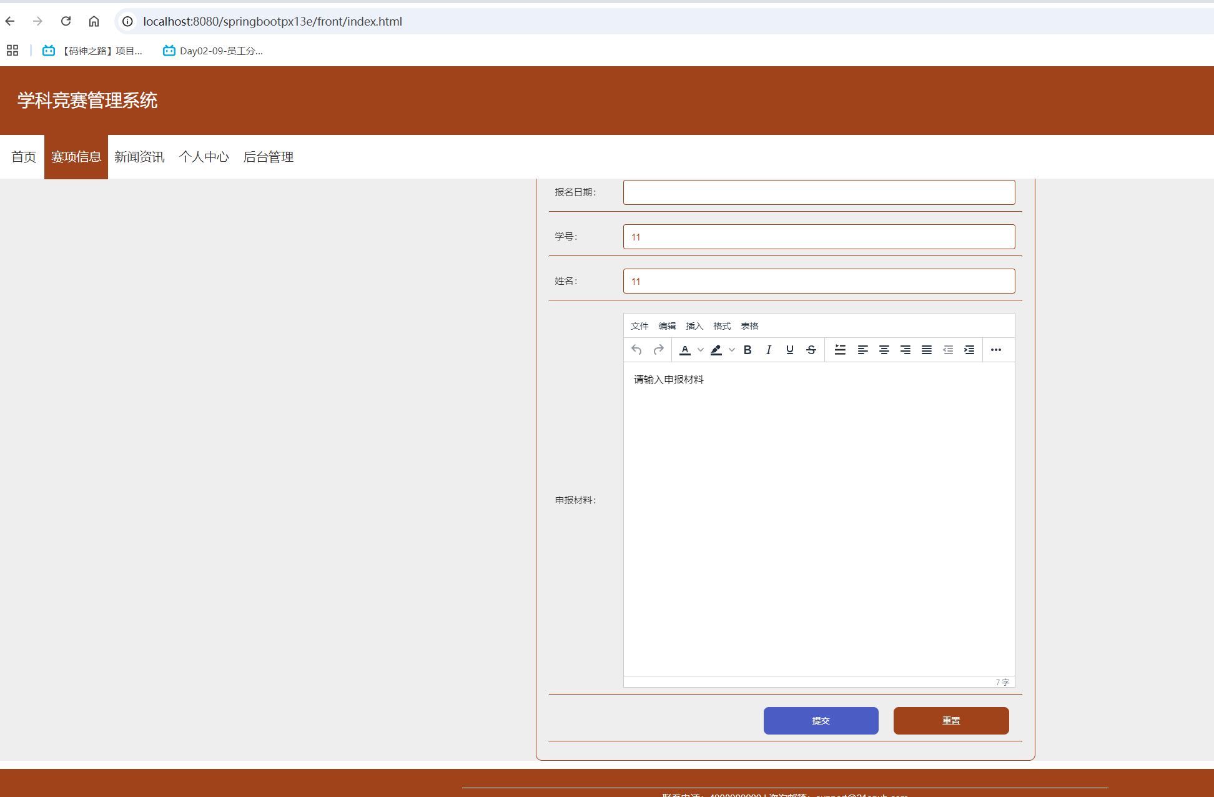Click the line height icon

(841, 350)
